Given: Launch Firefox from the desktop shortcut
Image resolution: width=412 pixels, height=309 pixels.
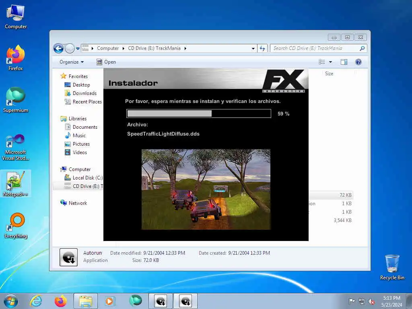Looking at the screenshot, I should point(16,58).
